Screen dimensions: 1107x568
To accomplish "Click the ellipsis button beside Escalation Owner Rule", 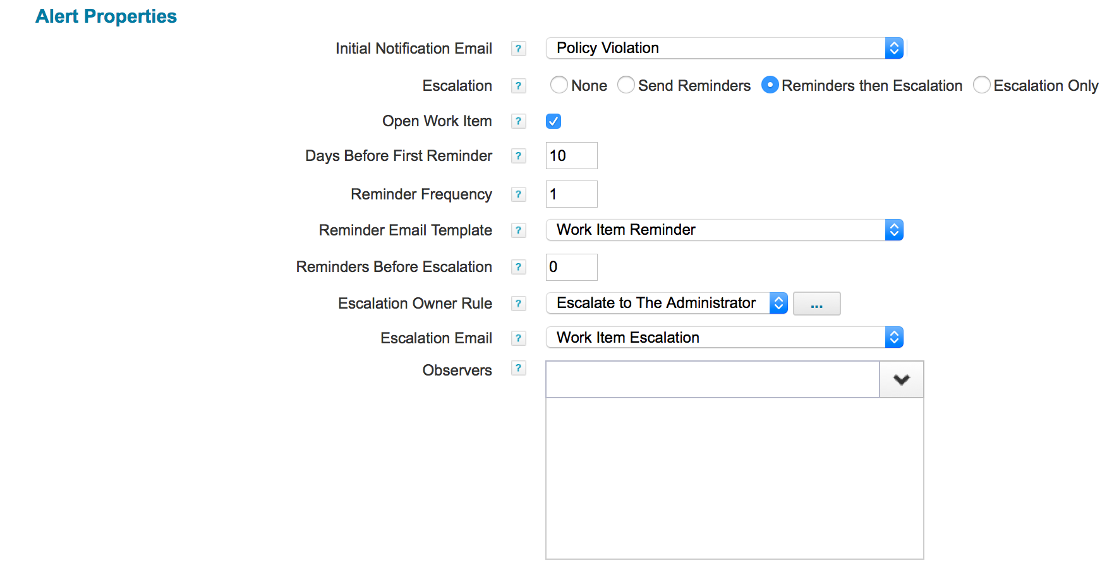I will point(817,304).
